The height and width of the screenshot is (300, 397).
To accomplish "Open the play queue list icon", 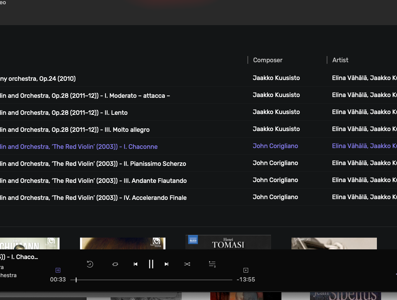I will pyautogui.click(x=212, y=264).
